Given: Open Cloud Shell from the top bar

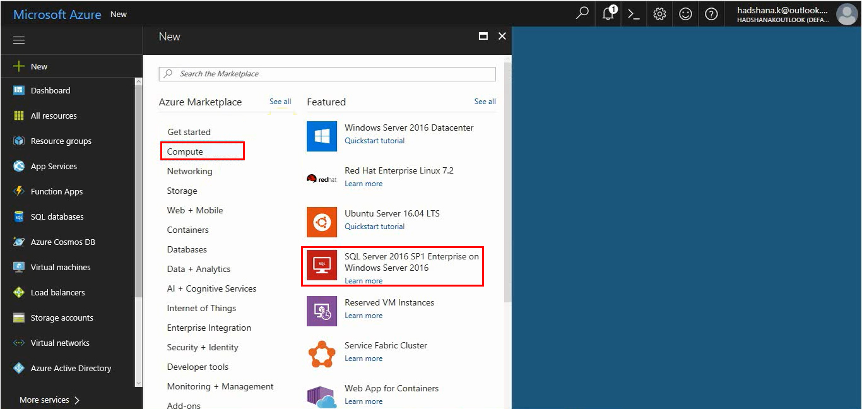Looking at the screenshot, I should (634, 13).
